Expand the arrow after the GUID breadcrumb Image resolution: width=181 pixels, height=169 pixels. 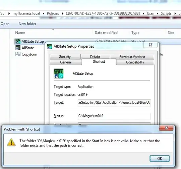coord(143,13)
